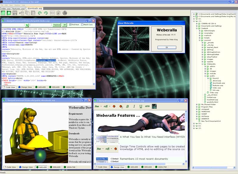Switch to the features.asp document tab
The width and height of the screenshot is (238, 174).
pyautogui.click(x=19, y=9)
